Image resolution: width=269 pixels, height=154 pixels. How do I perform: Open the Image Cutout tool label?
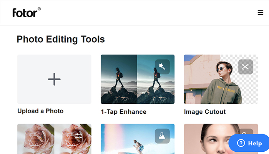tap(205, 112)
